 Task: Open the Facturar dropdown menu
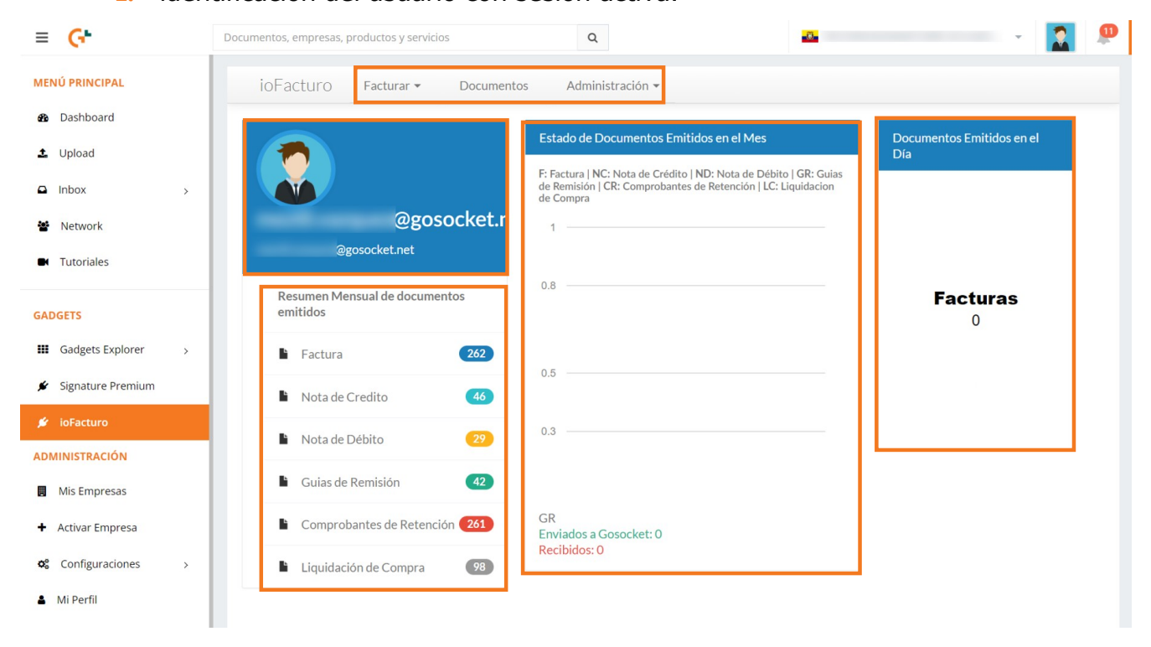[x=392, y=85]
